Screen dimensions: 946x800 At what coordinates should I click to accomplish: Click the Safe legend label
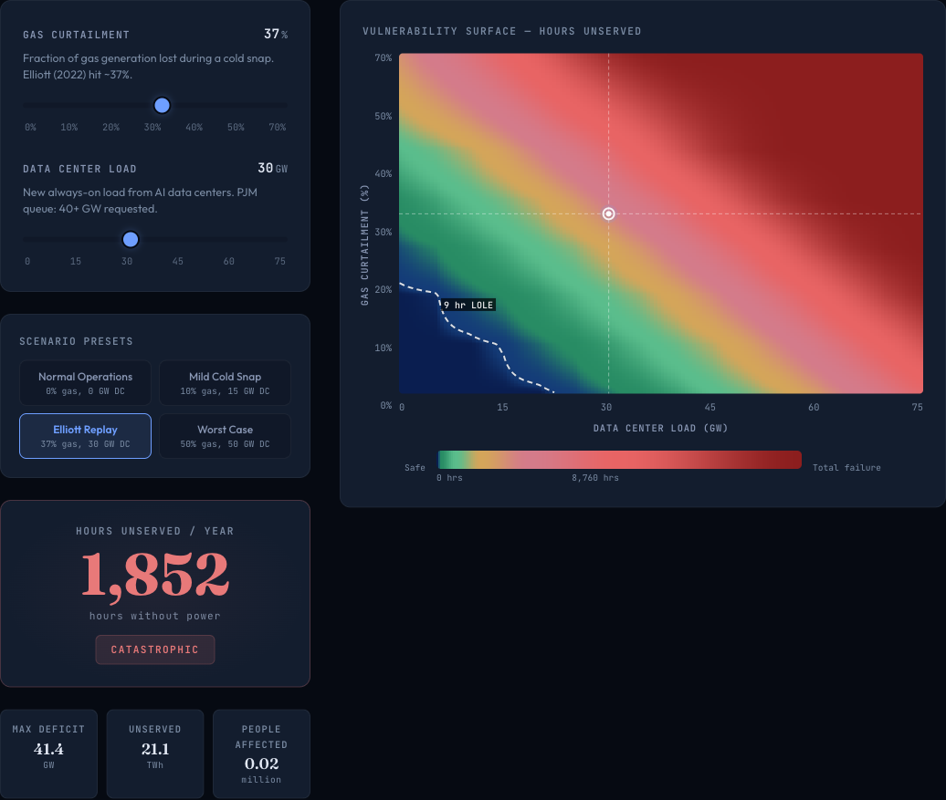415,467
